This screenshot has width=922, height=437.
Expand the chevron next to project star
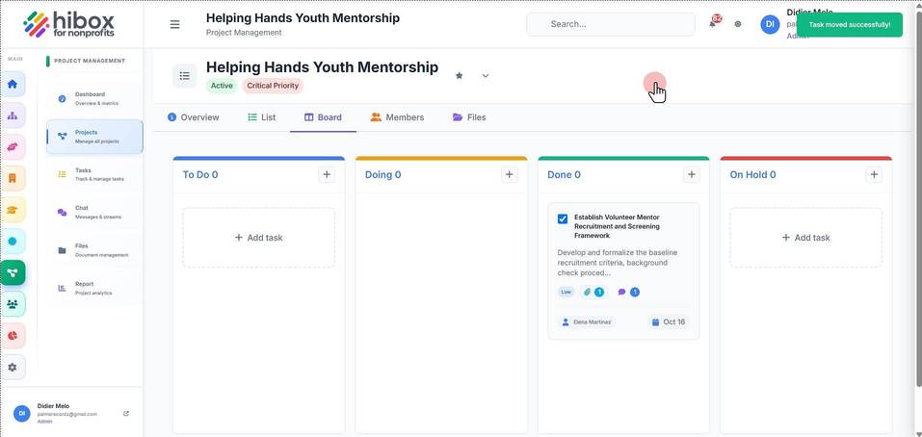pyautogui.click(x=486, y=76)
